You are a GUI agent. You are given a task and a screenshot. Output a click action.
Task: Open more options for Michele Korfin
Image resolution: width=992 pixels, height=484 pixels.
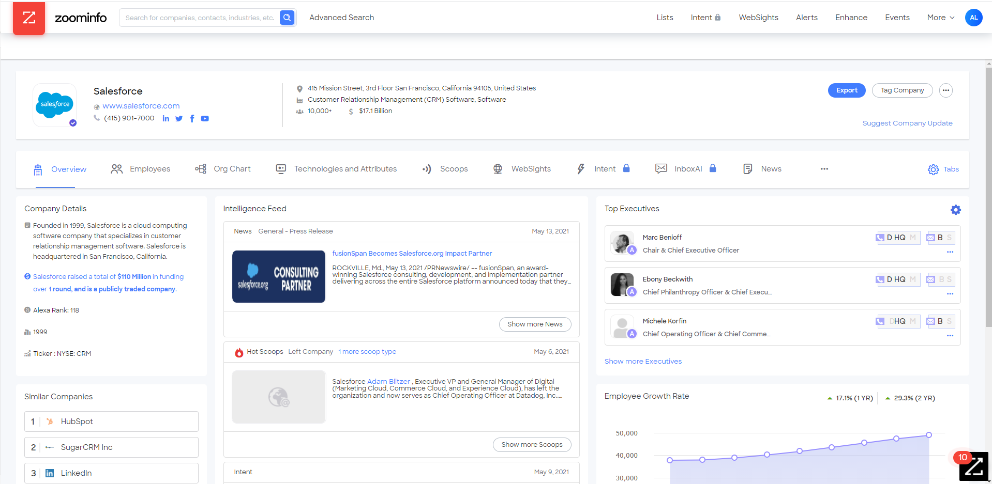[950, 336]
